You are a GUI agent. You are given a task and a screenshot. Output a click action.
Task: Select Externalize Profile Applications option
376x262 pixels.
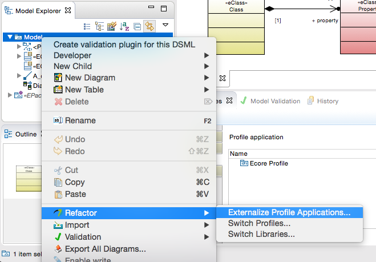[x=289, y=212]
